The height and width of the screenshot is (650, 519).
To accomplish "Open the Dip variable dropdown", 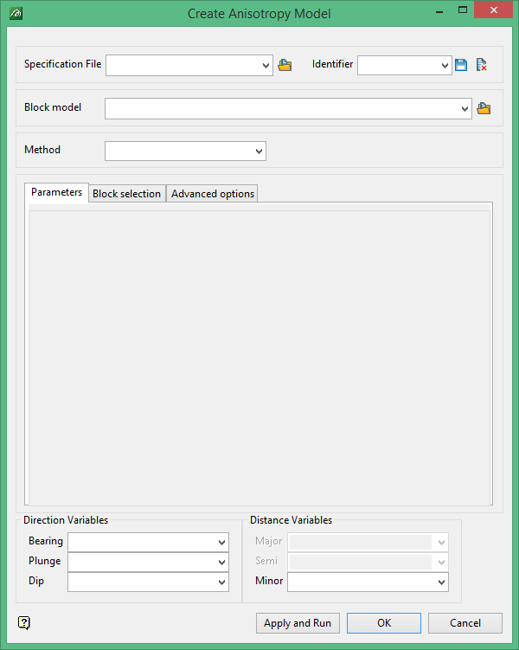I will pyautogui.click(x=222, y=582).
